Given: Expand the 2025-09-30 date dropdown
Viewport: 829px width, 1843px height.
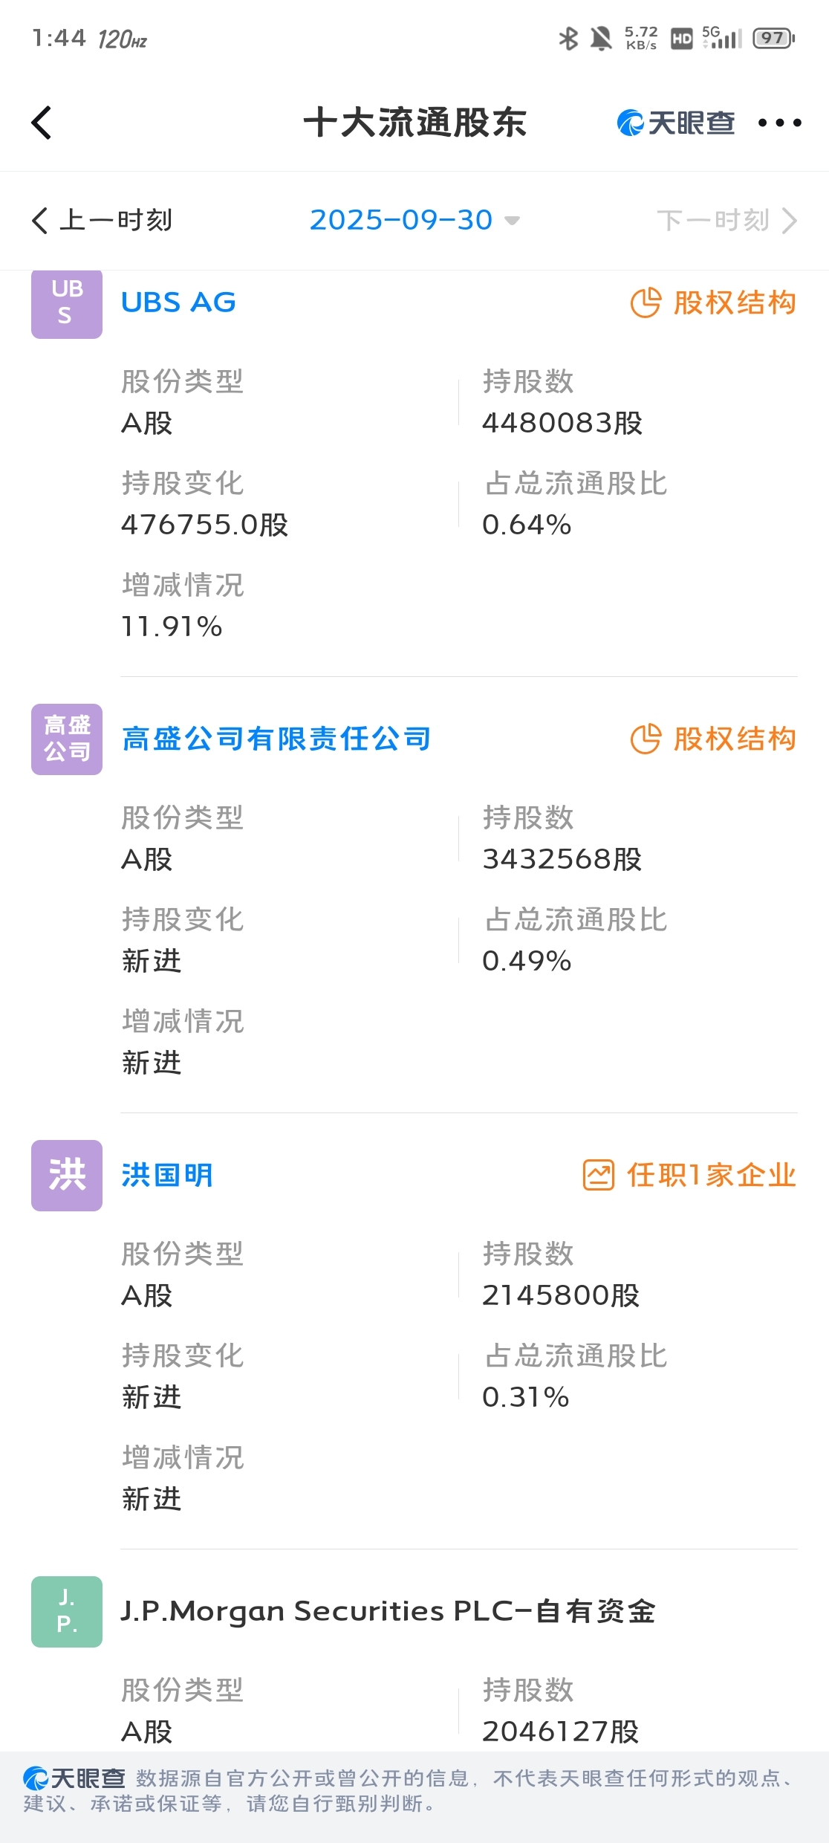Looking at the screenshot, I should coord(414,220).
